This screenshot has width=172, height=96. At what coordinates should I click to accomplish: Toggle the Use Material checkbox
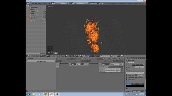(127, 62)
